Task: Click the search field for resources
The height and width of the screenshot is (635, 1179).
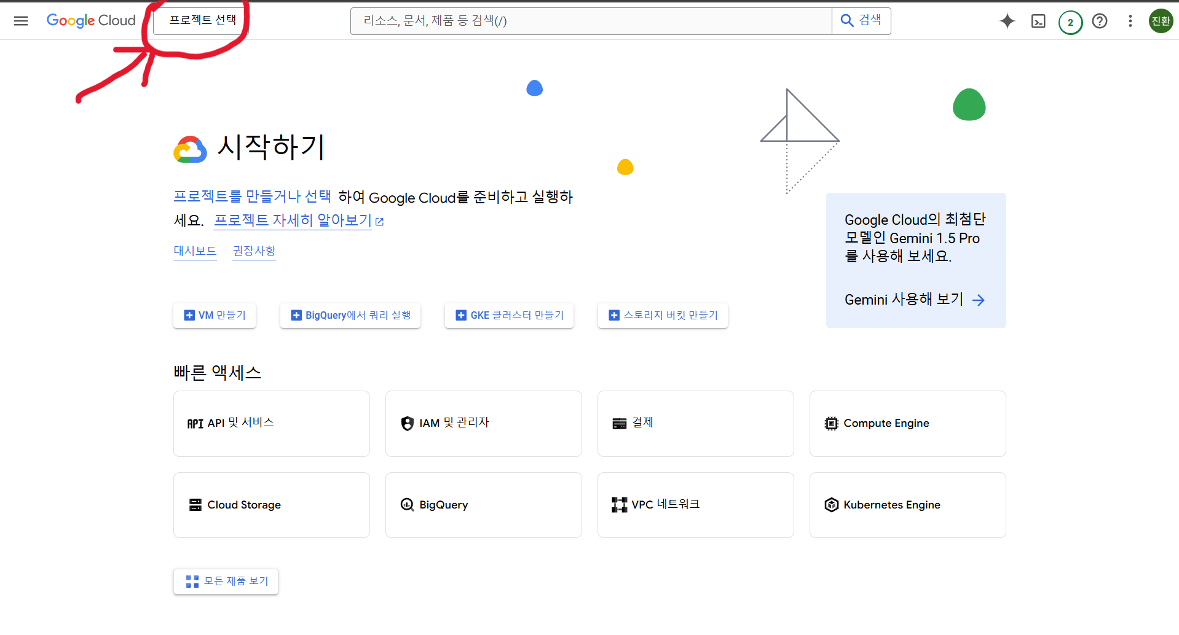Action: [x=590, y=21]
